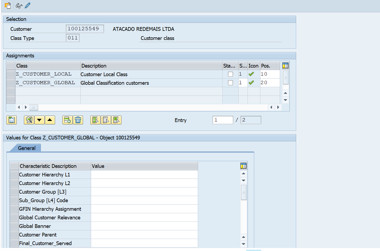Open table settings icon for Assignments table

click(285, 65)
